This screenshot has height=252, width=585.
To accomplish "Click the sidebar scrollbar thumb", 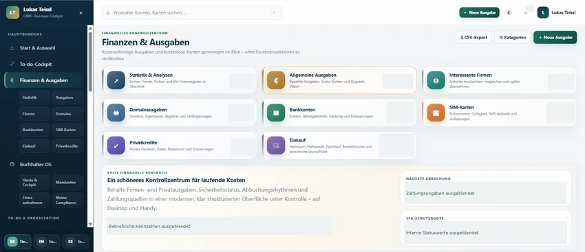I will point(90,62).
